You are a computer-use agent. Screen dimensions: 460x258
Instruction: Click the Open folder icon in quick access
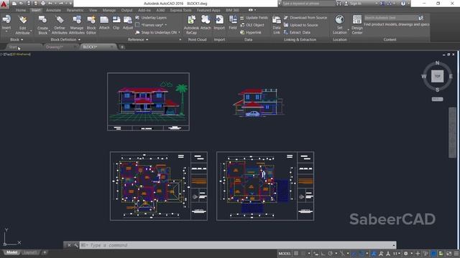pyautogui.click(x=21, y=4)
